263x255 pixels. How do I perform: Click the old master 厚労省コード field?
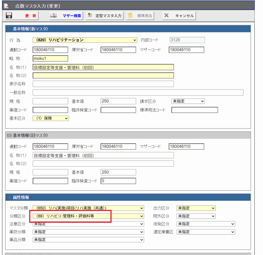pyautogui.click(x=118, y=146)
